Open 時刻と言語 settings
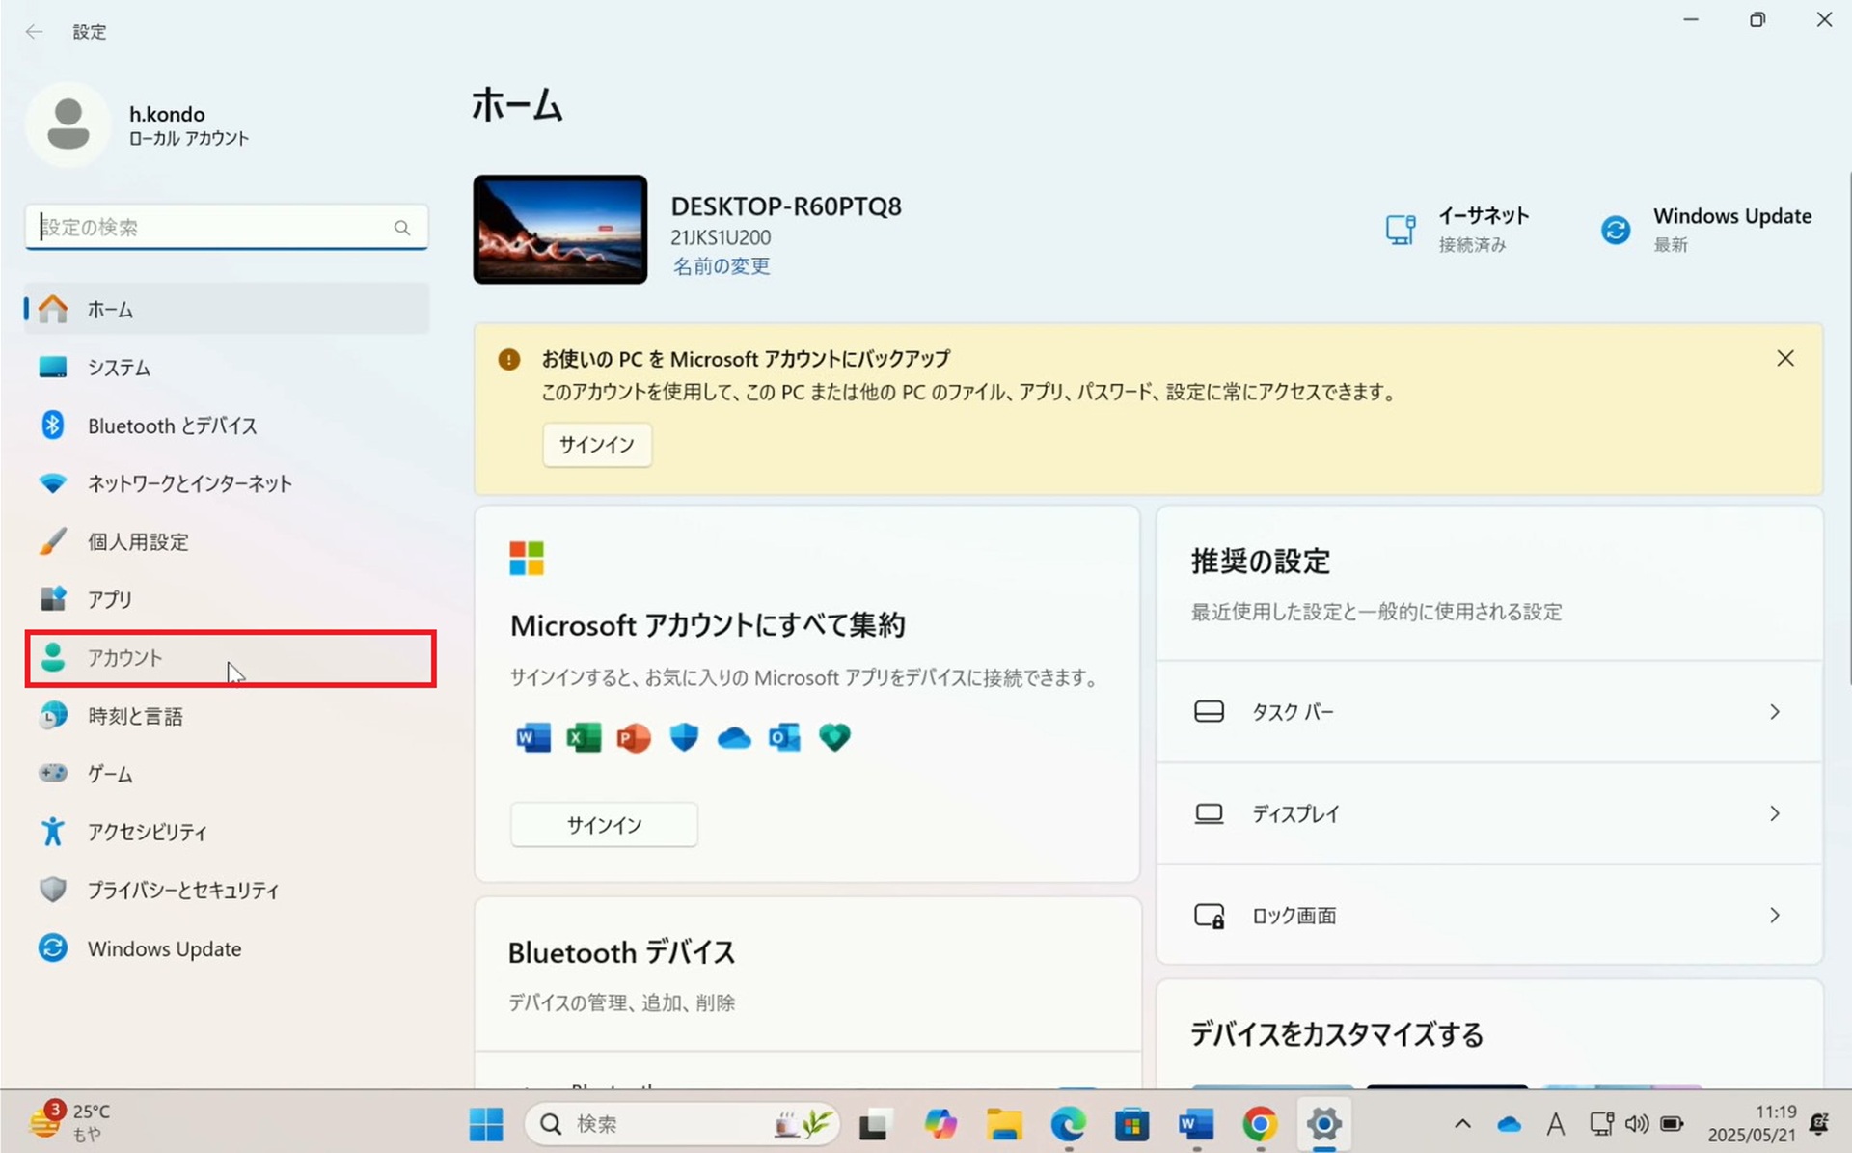Viewport: 1852px width, 1153px height. click(x=227, y=716)
